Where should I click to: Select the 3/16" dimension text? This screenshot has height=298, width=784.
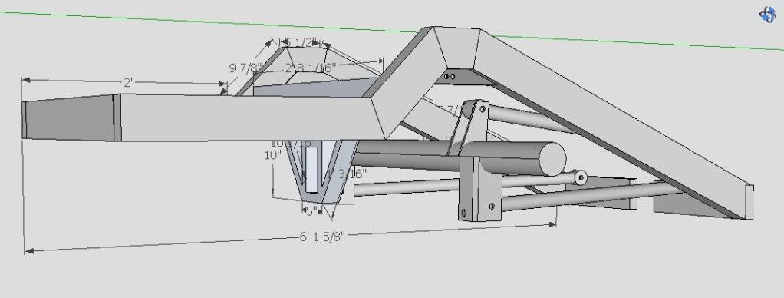pyautogui.click(x=352, y=174)
